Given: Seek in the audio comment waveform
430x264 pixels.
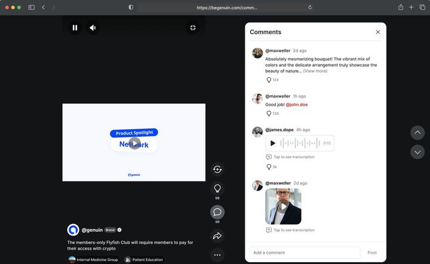Looking at the screenshot, I should 300,143.
